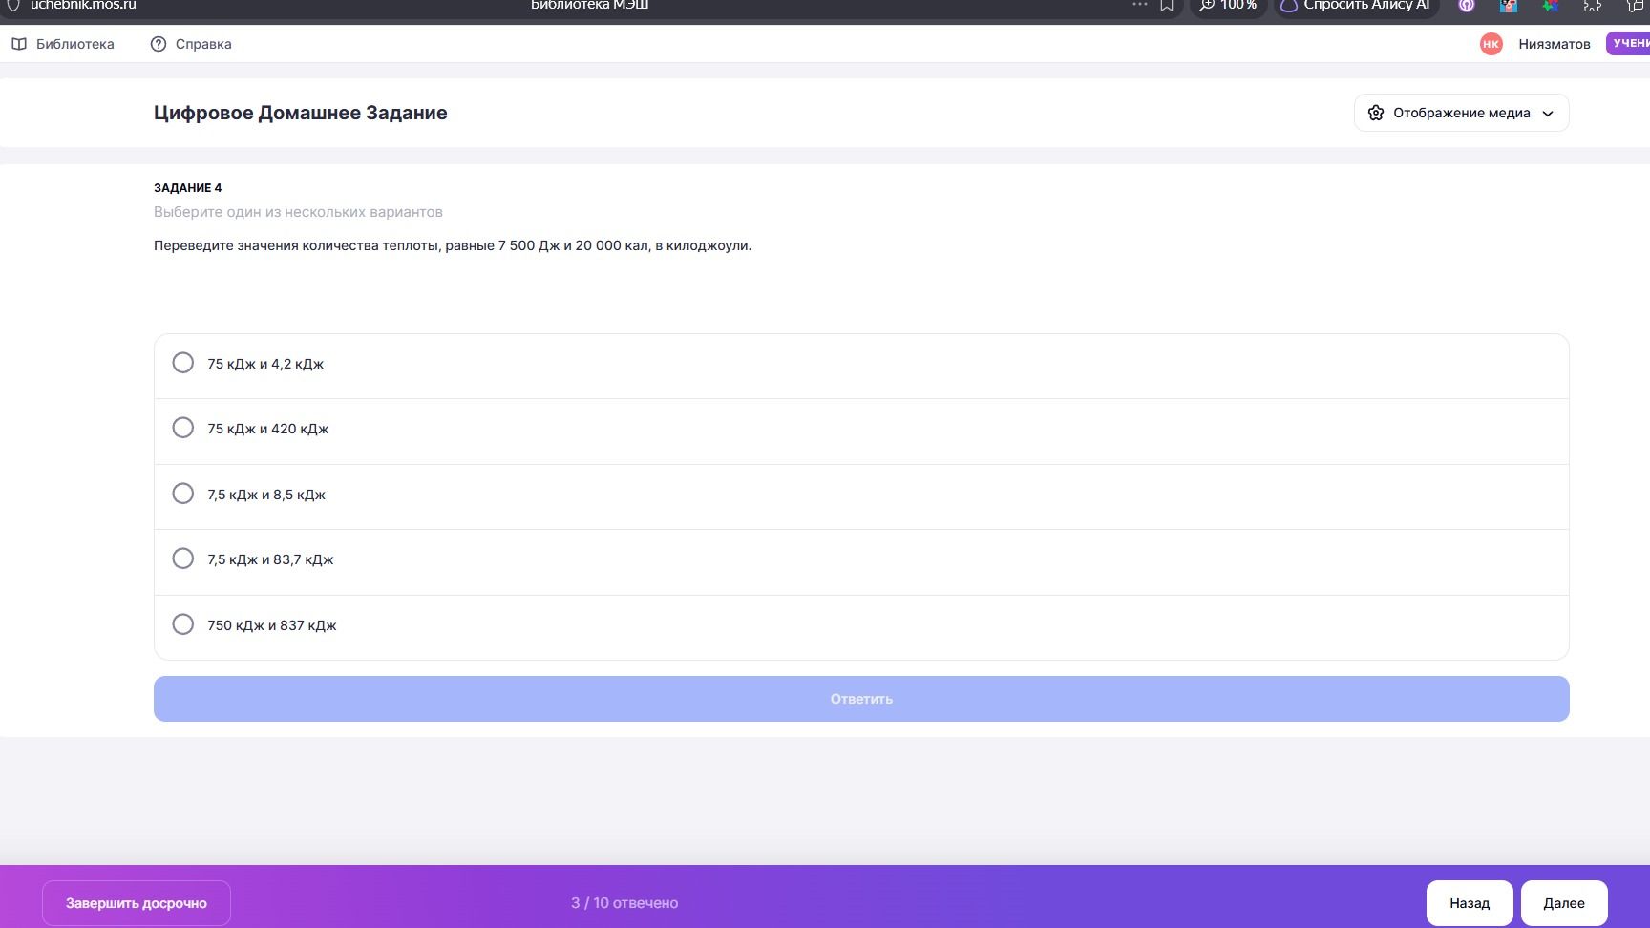The height and width of the screenshot is (928, 1650).
Task: Click the Ответить submit button
Action: (x=861, y=699)
